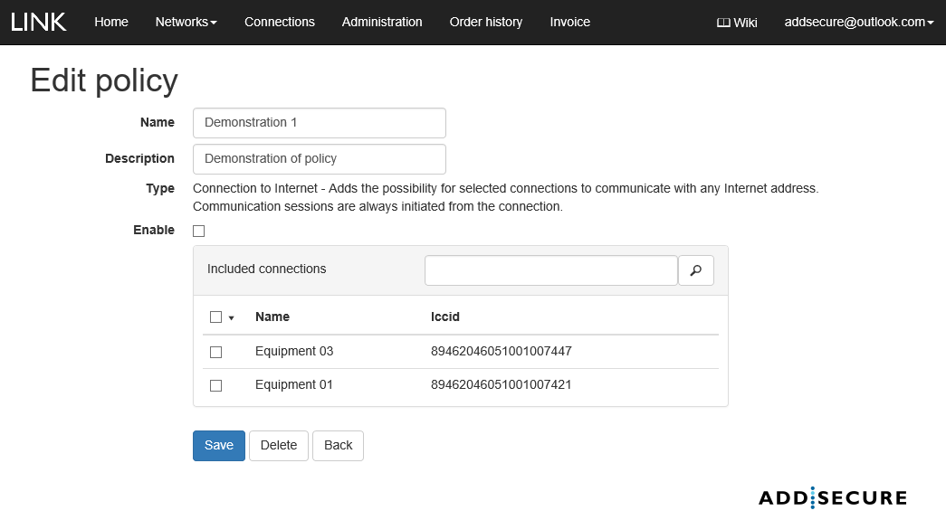Toggle the select-all header checkbox
The image size is (946, 520).
point(215,317)
